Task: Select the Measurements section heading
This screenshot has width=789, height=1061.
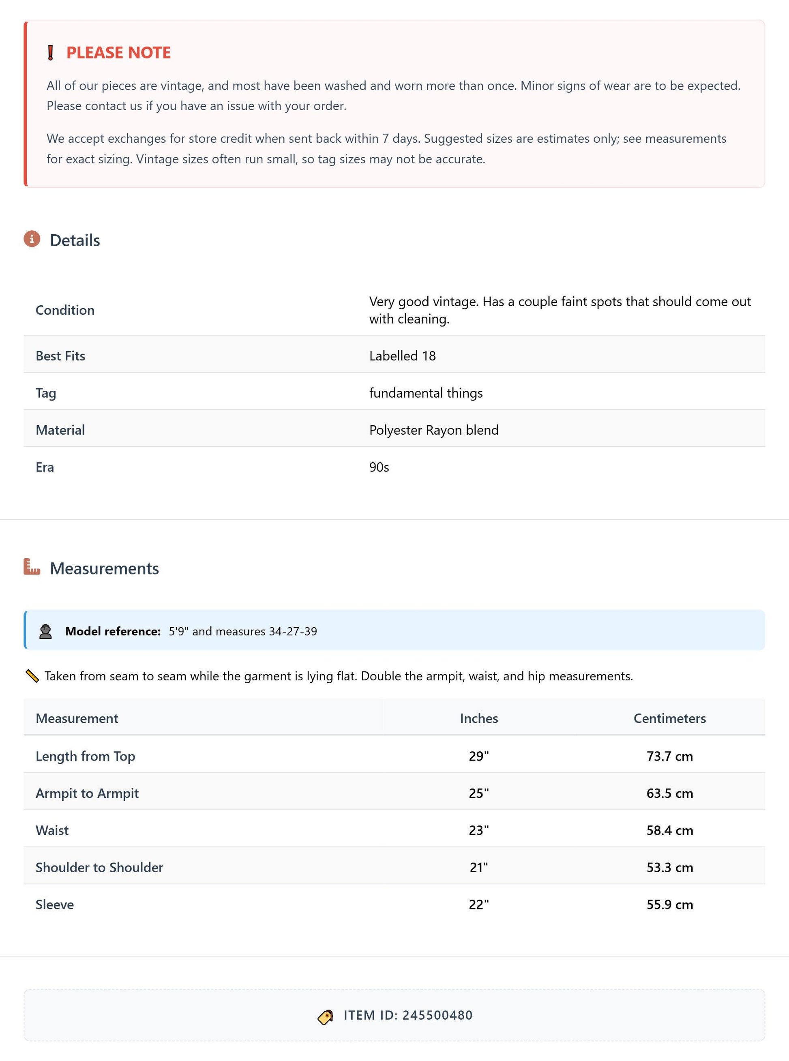Action: (x=105, y=568)
